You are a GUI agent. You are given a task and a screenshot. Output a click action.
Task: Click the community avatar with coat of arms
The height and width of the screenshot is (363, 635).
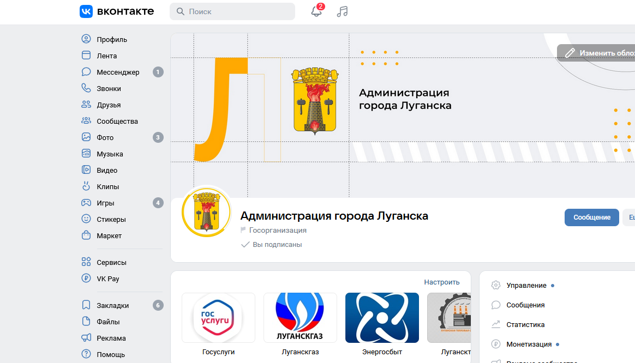207,212
